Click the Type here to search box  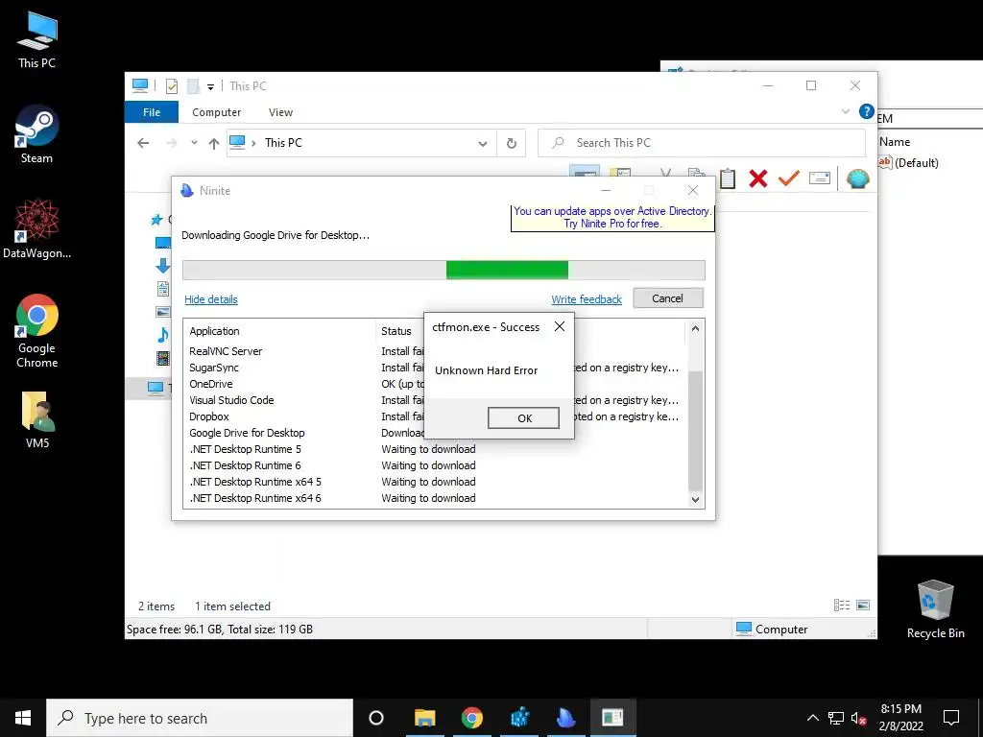tap(200, 718)
